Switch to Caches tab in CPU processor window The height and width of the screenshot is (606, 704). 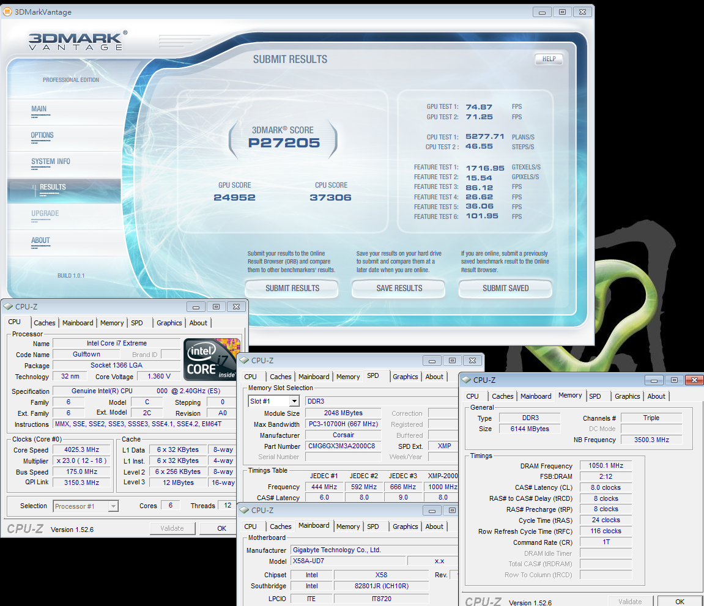pos(44,323)
